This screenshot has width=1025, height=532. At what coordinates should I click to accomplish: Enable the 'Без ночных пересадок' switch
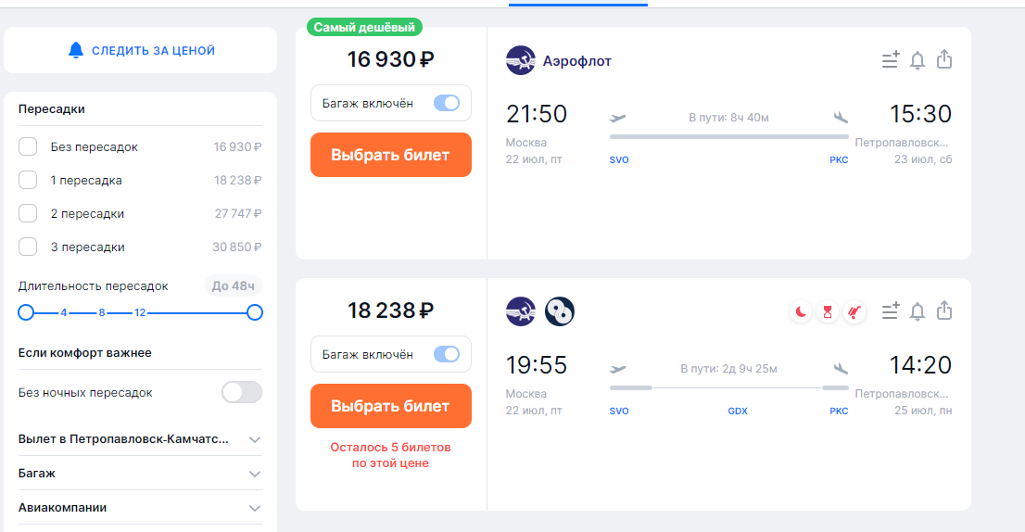point(241,392)
